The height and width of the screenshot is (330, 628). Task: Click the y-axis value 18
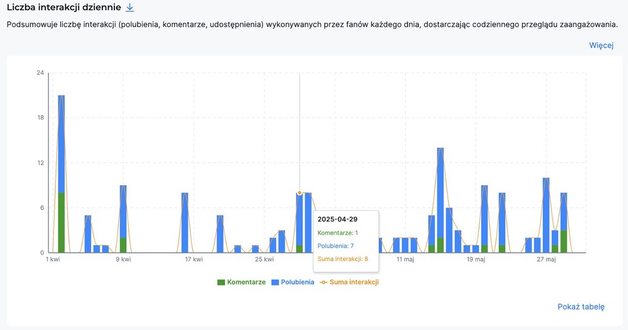tap(40, 117)
